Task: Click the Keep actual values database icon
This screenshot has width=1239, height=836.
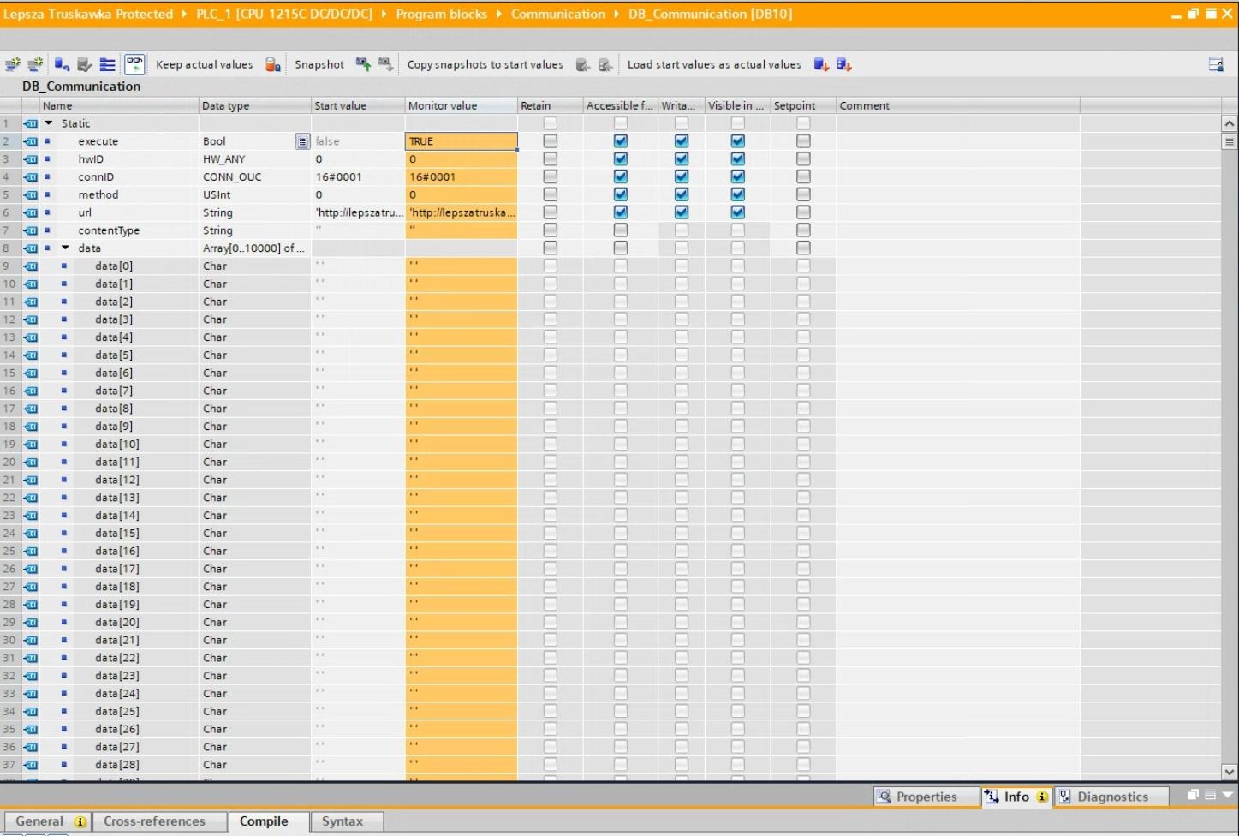Action: [x=272, y=64]
